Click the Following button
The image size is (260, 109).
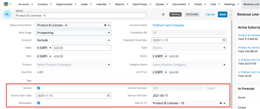[175, 14]
